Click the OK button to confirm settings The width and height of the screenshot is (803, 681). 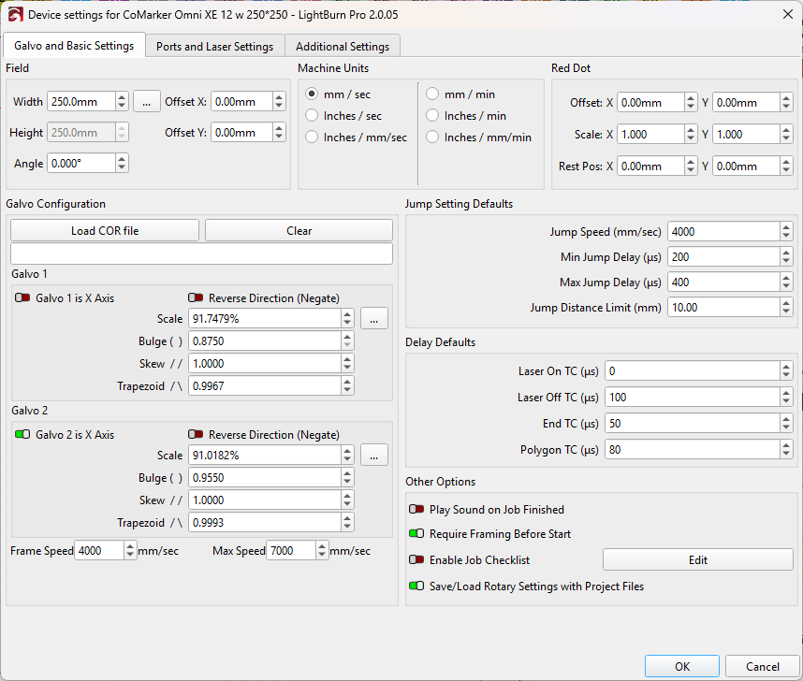[682, 666]
